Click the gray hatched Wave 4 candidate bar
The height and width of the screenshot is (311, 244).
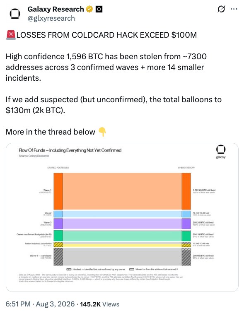coord(58,257)
